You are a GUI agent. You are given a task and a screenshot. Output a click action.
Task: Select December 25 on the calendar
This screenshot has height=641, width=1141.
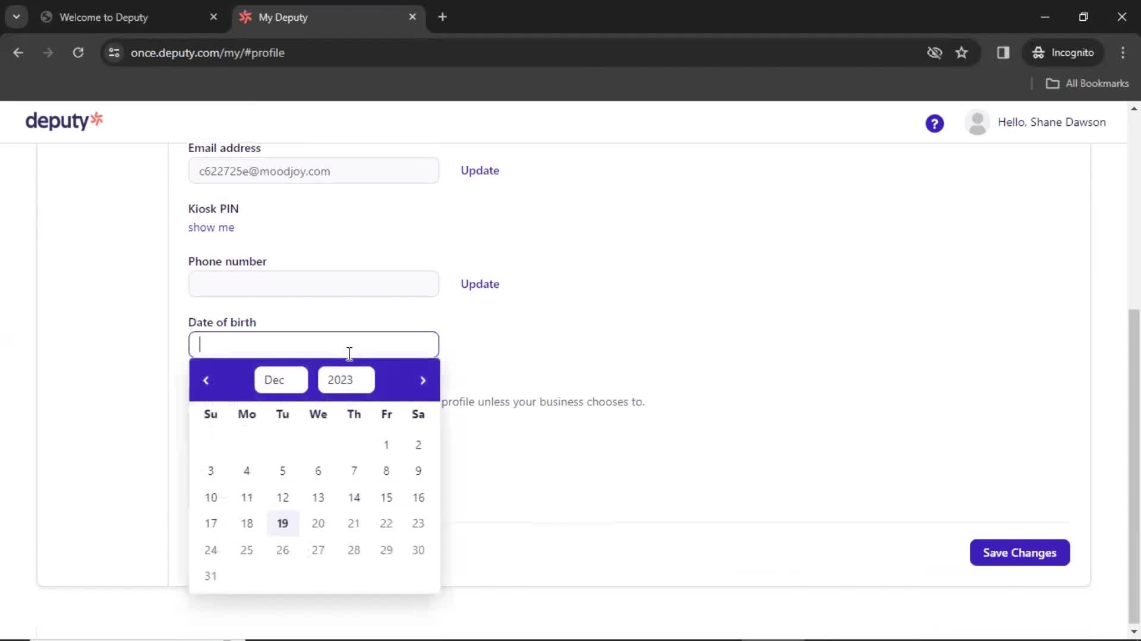pyautogui.click(x=246, y=550)
